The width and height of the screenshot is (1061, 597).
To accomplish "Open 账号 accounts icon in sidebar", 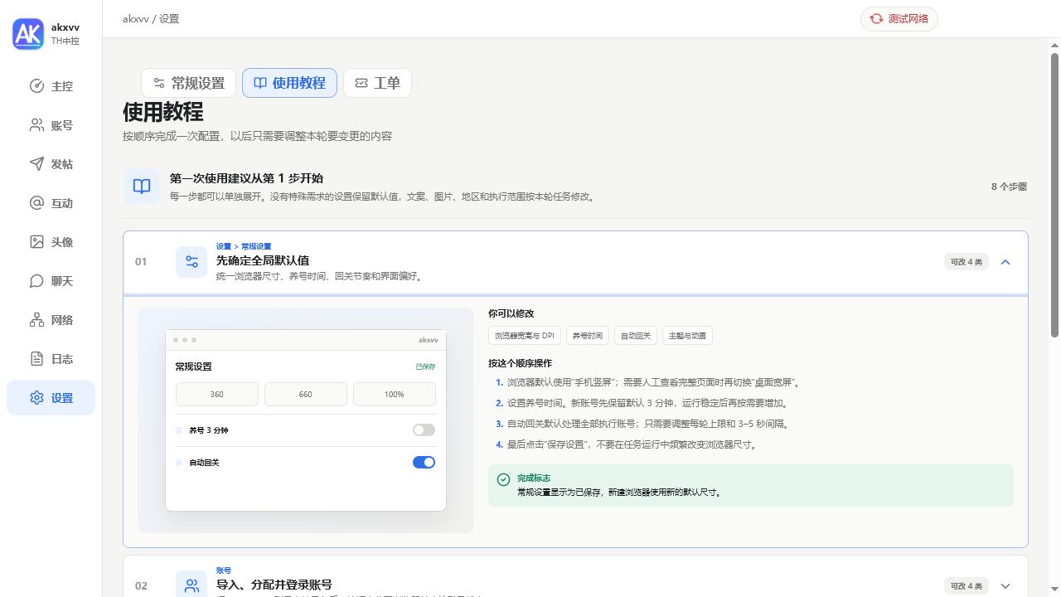I will pyautogui.click(x=36, y=125).
